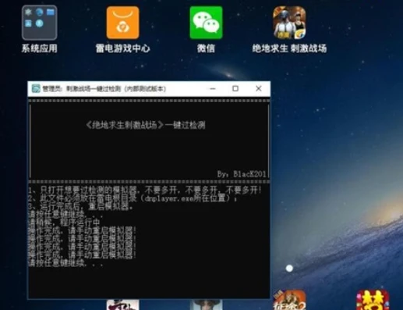Open the 微信 WeChat app
Screen dimensions: 403x310
[x=206, y=23]
